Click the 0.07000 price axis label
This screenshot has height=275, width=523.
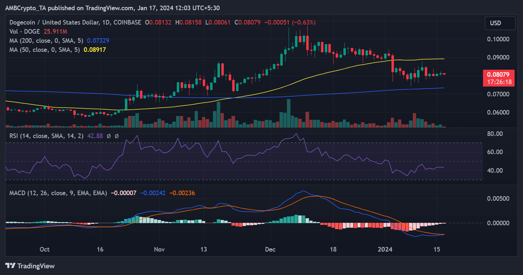pyautogui.click(x=498, y=94)
